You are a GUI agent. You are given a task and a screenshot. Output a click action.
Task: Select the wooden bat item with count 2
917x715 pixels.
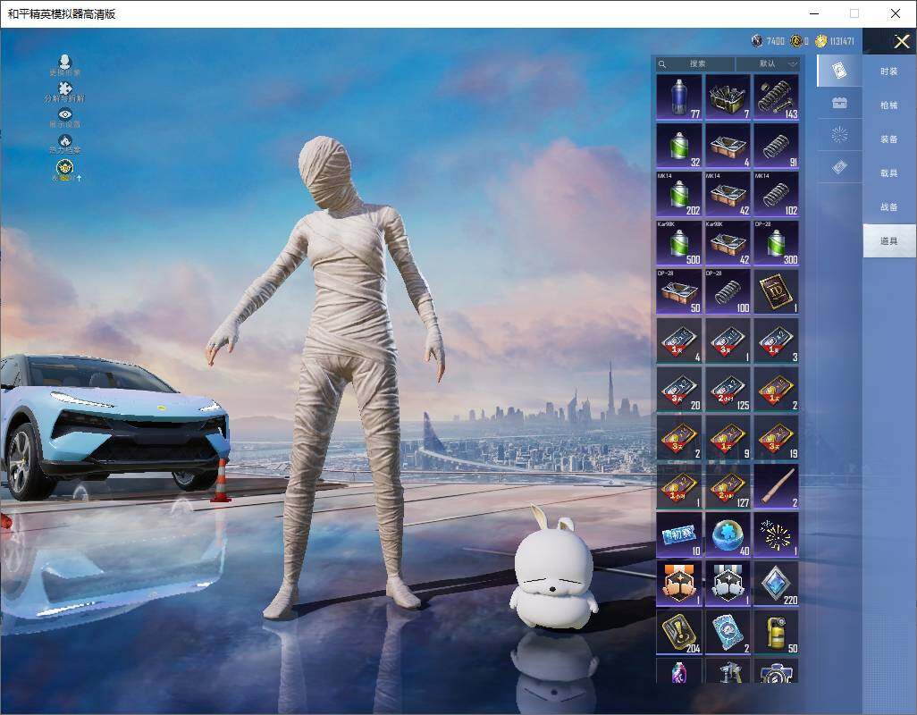tap(776, 486)
